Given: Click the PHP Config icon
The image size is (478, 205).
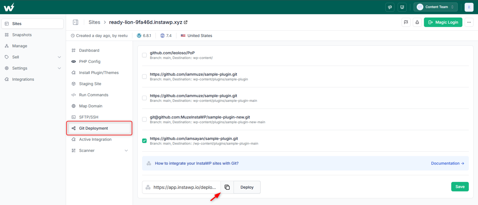Looking at the screenshot, I should click(x=73, y=61).
